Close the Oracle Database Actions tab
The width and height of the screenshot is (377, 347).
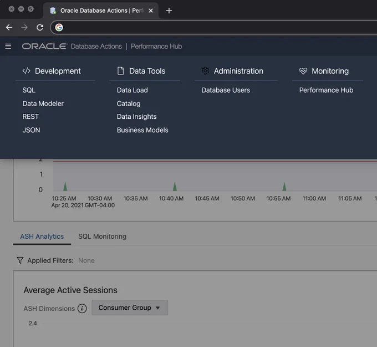click(151, 11)
